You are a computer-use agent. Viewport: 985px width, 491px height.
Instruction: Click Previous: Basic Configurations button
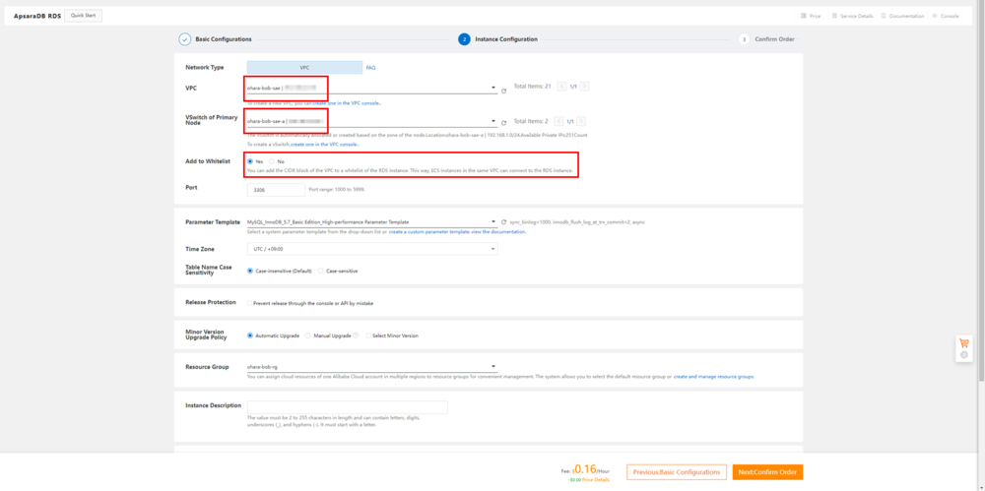(677, 472)
